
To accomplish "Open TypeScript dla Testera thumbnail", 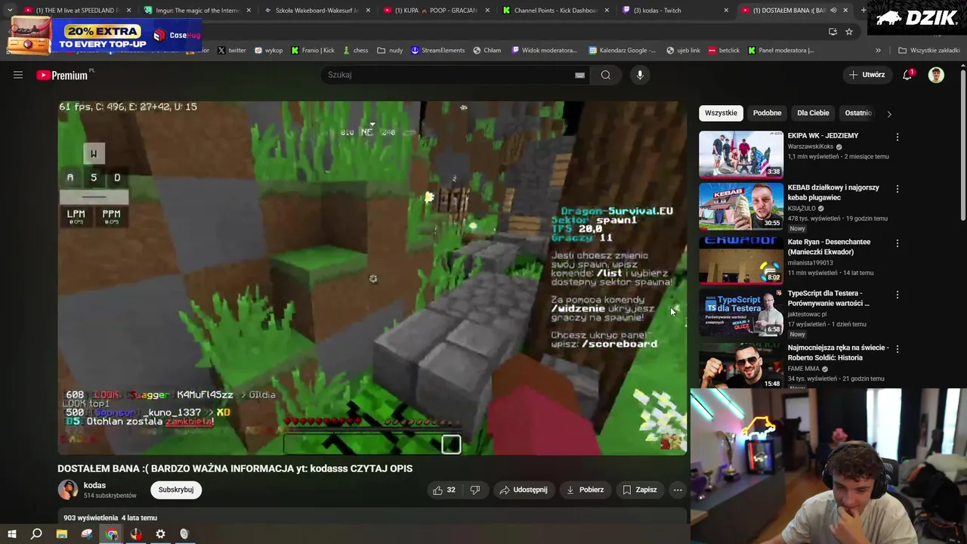I will [x=741, y=311].
